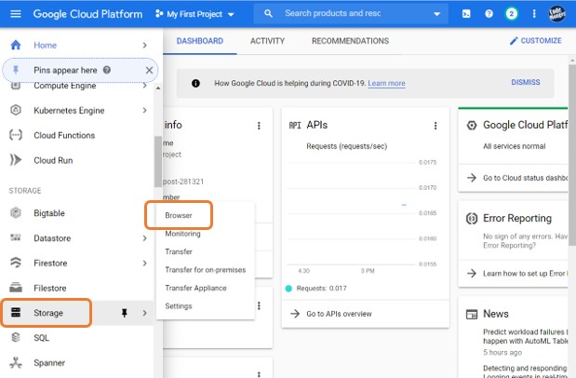This screenshot has width=576, height=378.
Task: Click the Customize button
Action: (536, 41)
